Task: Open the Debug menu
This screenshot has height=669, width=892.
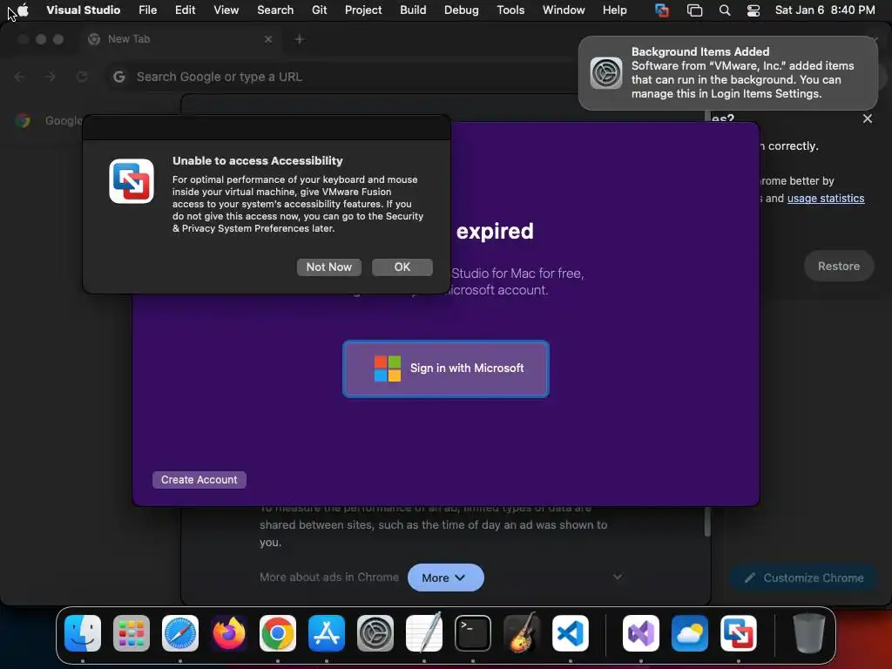Action: point(462,10)
